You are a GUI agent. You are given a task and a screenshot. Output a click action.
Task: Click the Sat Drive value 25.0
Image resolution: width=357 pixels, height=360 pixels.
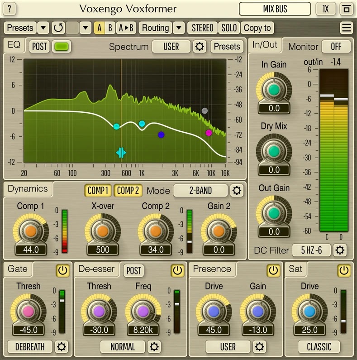[x=310, y=330]
